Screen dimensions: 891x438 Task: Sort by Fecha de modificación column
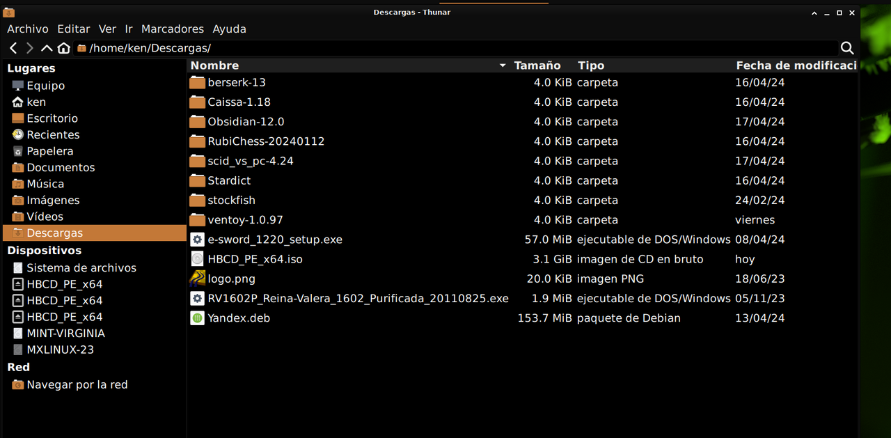pyautogui.click(x=796, y=65)
